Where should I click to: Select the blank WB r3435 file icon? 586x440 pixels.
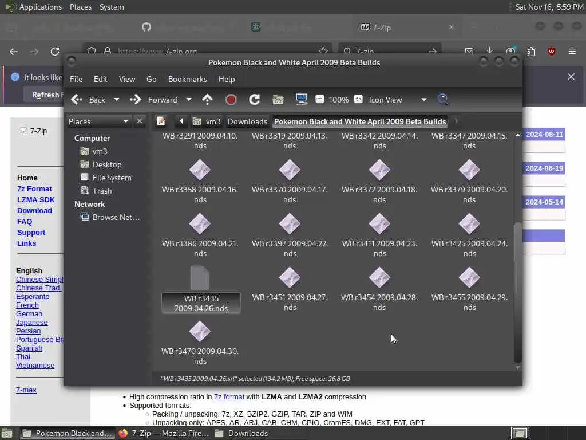[200, 278]
